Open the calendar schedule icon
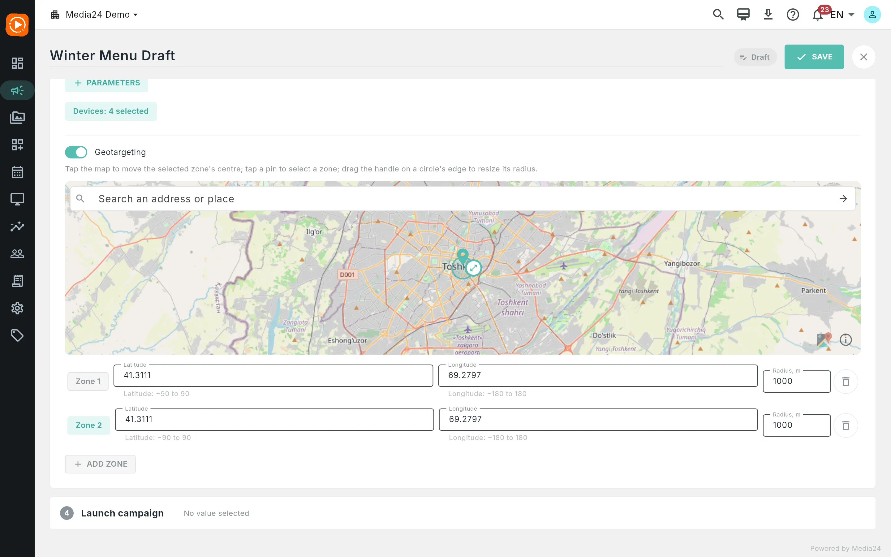Image resolution: width=891 pixels, height=557 pixels. [17, 172]
